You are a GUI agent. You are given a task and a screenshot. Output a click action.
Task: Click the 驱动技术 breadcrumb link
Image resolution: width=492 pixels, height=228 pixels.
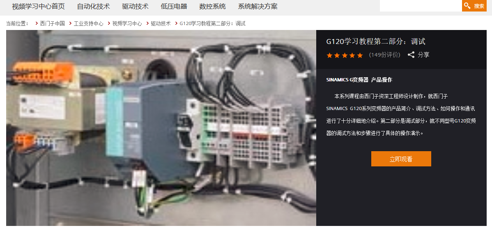point(161,23)
